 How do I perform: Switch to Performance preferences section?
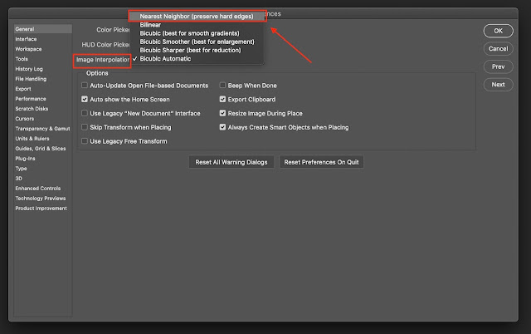30,98
